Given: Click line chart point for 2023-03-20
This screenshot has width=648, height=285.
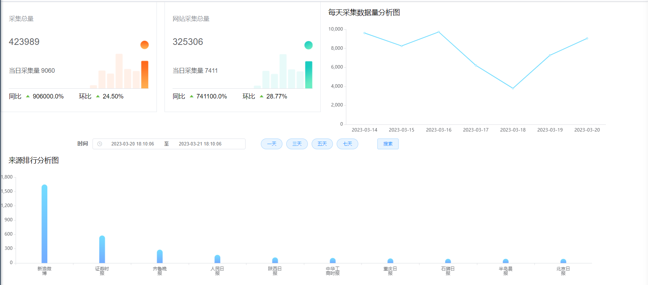Looking at the screenshot, I should 587,38.
